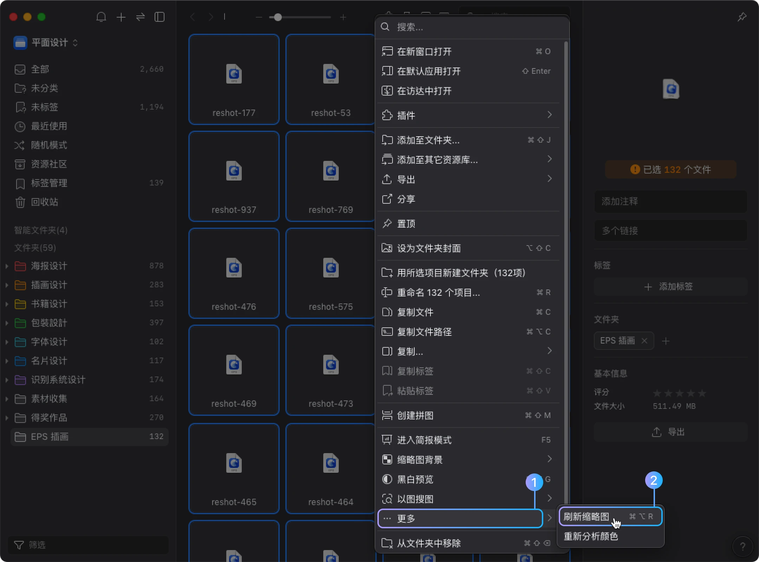Screen dimensions: 759x562
Task: Go forward with the right arrow
Action: click(210, 17)
